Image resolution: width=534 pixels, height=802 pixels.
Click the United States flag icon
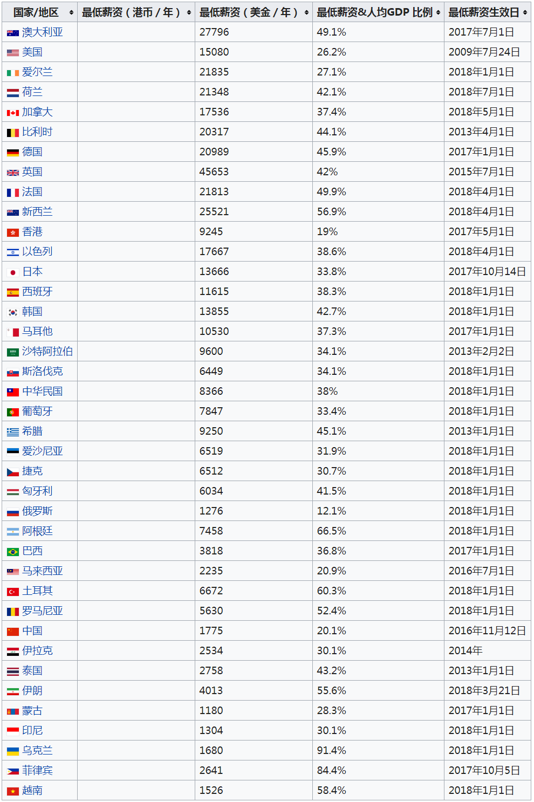coord(13,53)
